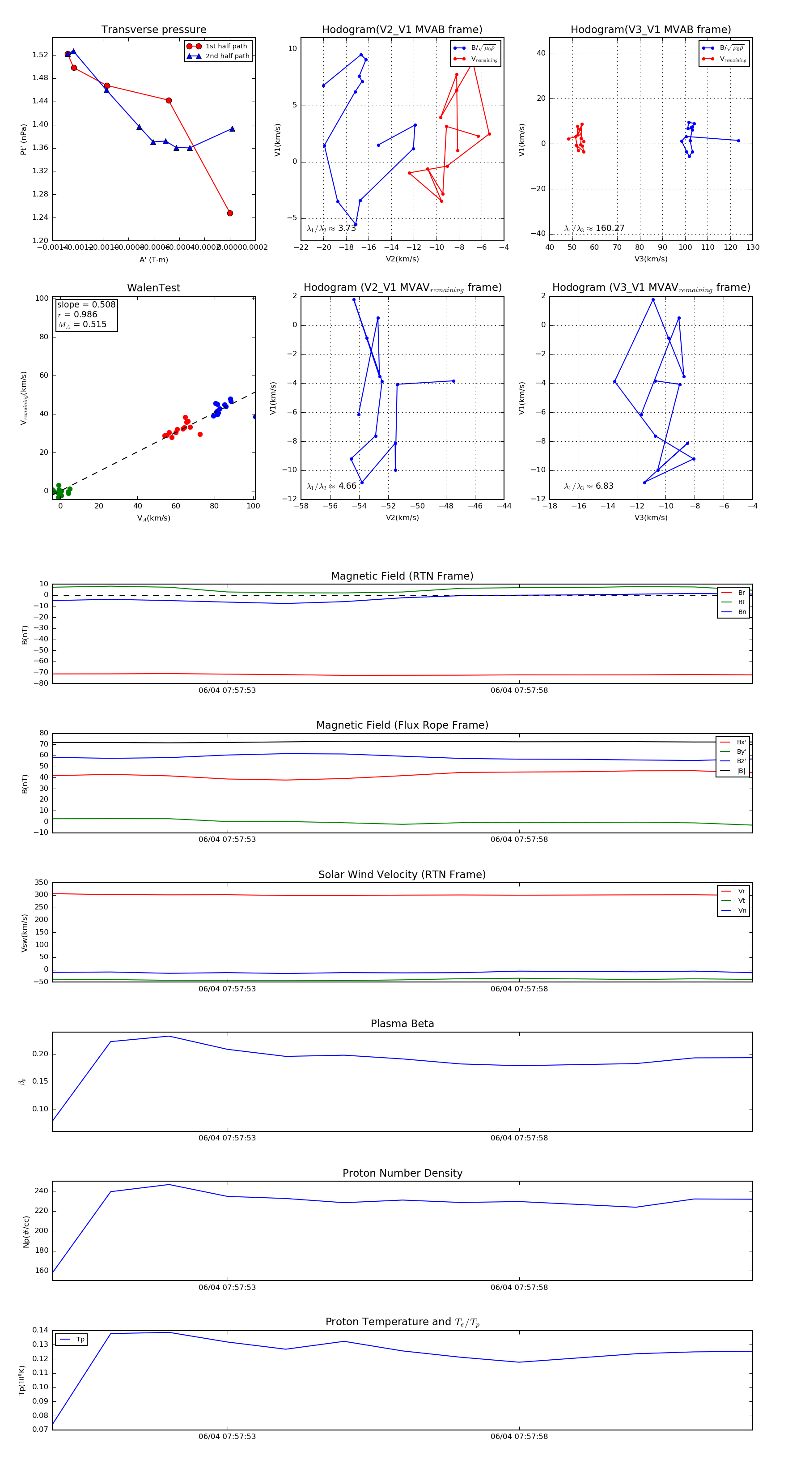This screenshot has width=805, height=1477.
Task: Select the '|B|' legend entry
Action: click(x=733, y=771)
